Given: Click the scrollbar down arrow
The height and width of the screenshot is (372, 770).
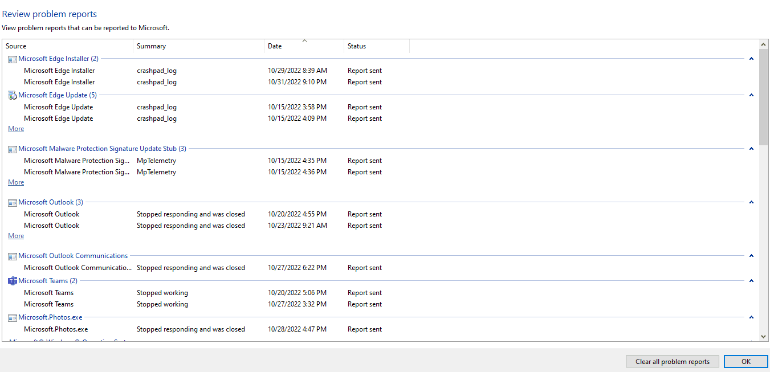Looking at the screenshot, I should pyautogui.click(x=764, y=337).
